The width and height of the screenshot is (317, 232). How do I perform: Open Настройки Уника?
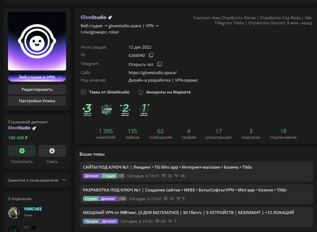(x=37, y=101)
